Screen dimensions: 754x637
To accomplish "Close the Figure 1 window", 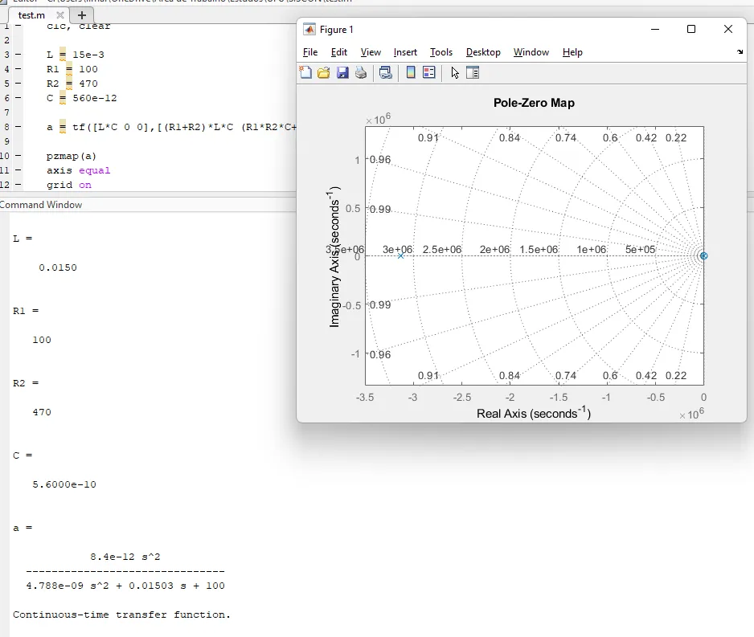I will (x=728, y=30).
